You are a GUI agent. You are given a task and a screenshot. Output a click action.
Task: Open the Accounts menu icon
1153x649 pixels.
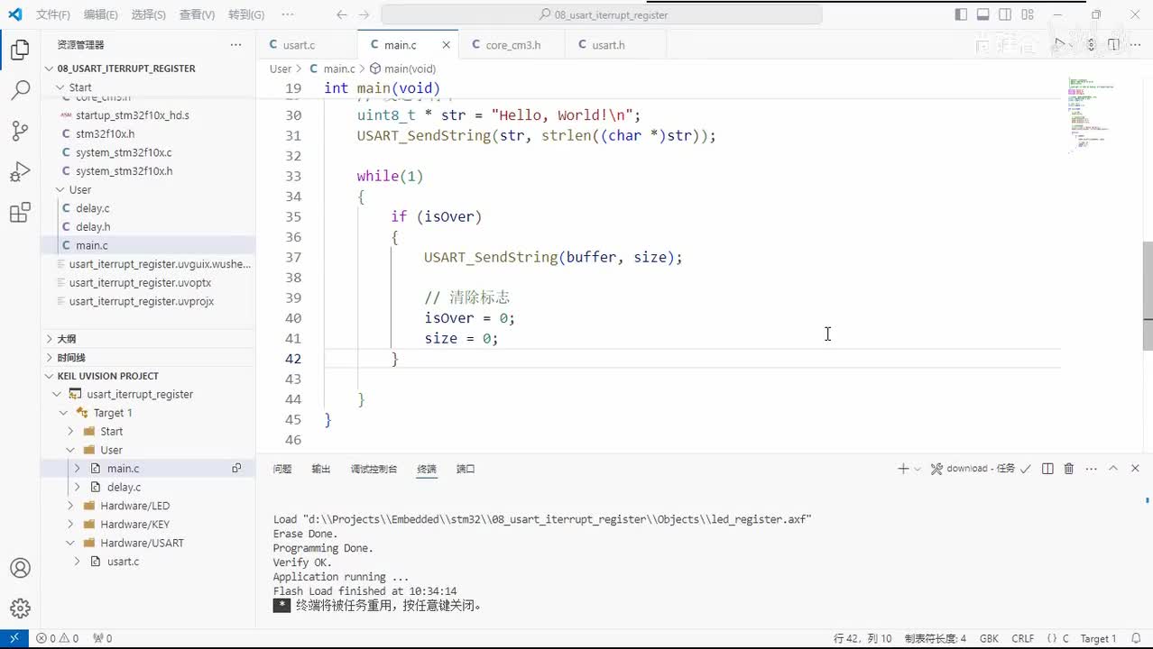[x=20, y=568]
